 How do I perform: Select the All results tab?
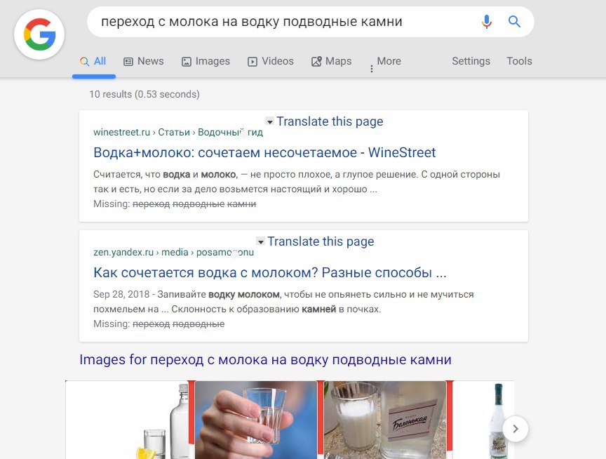point(93,61)
